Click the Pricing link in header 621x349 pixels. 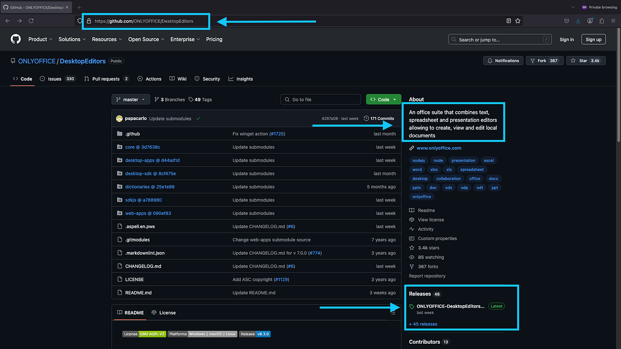(x=214, y=39)
